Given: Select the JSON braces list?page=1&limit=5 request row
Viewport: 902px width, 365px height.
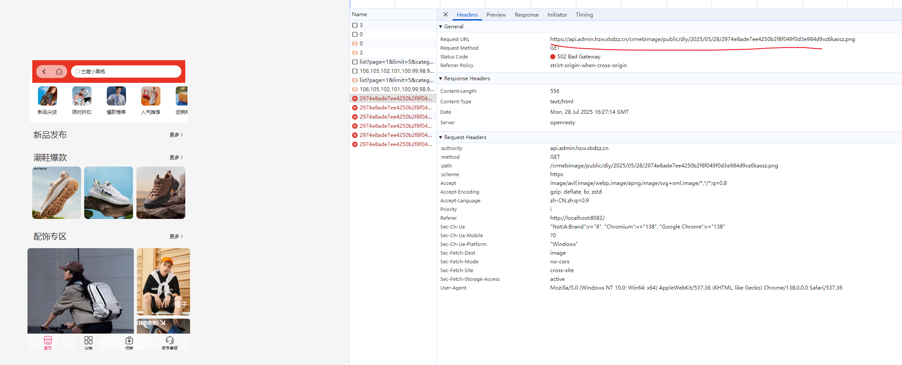Looking at the screenshot, I should point(393,80).
